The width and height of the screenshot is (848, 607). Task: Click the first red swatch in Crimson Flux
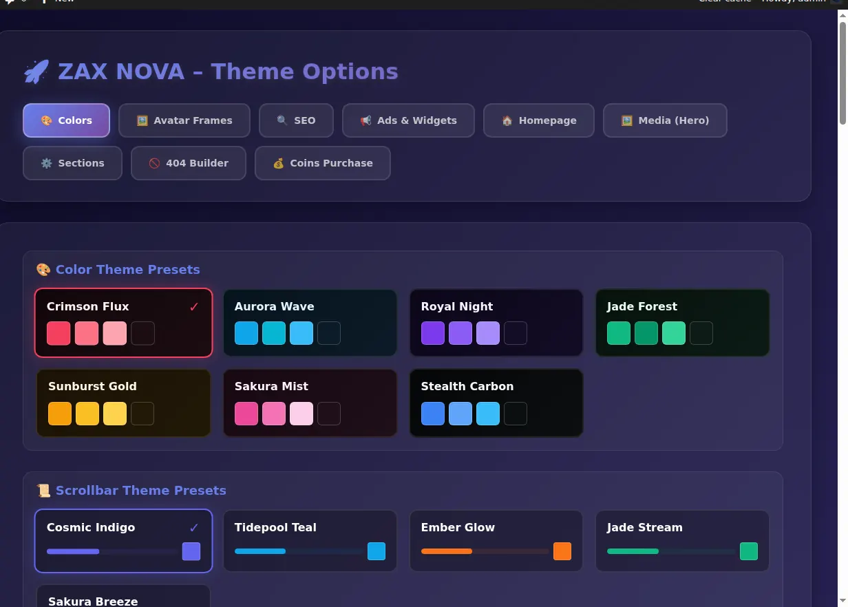59,333
